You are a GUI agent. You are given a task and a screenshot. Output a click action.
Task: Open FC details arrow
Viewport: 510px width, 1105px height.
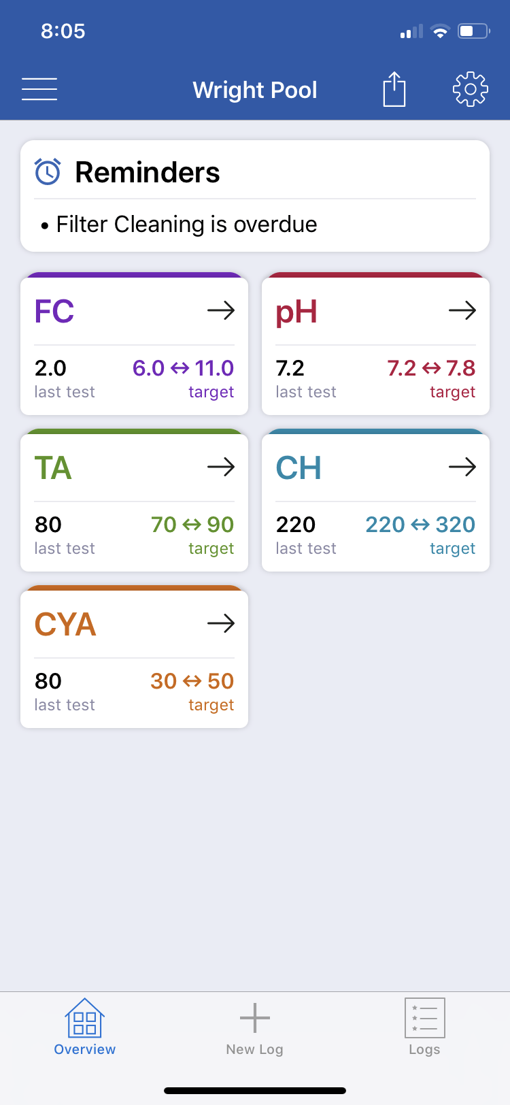(x=221, y=311)
